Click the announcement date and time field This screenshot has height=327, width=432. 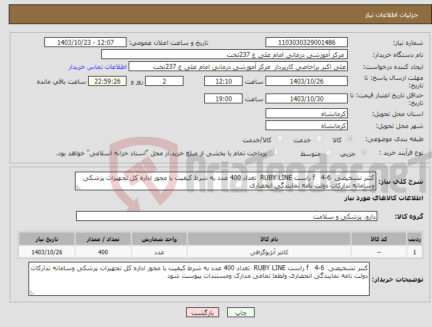click(85, 43)
